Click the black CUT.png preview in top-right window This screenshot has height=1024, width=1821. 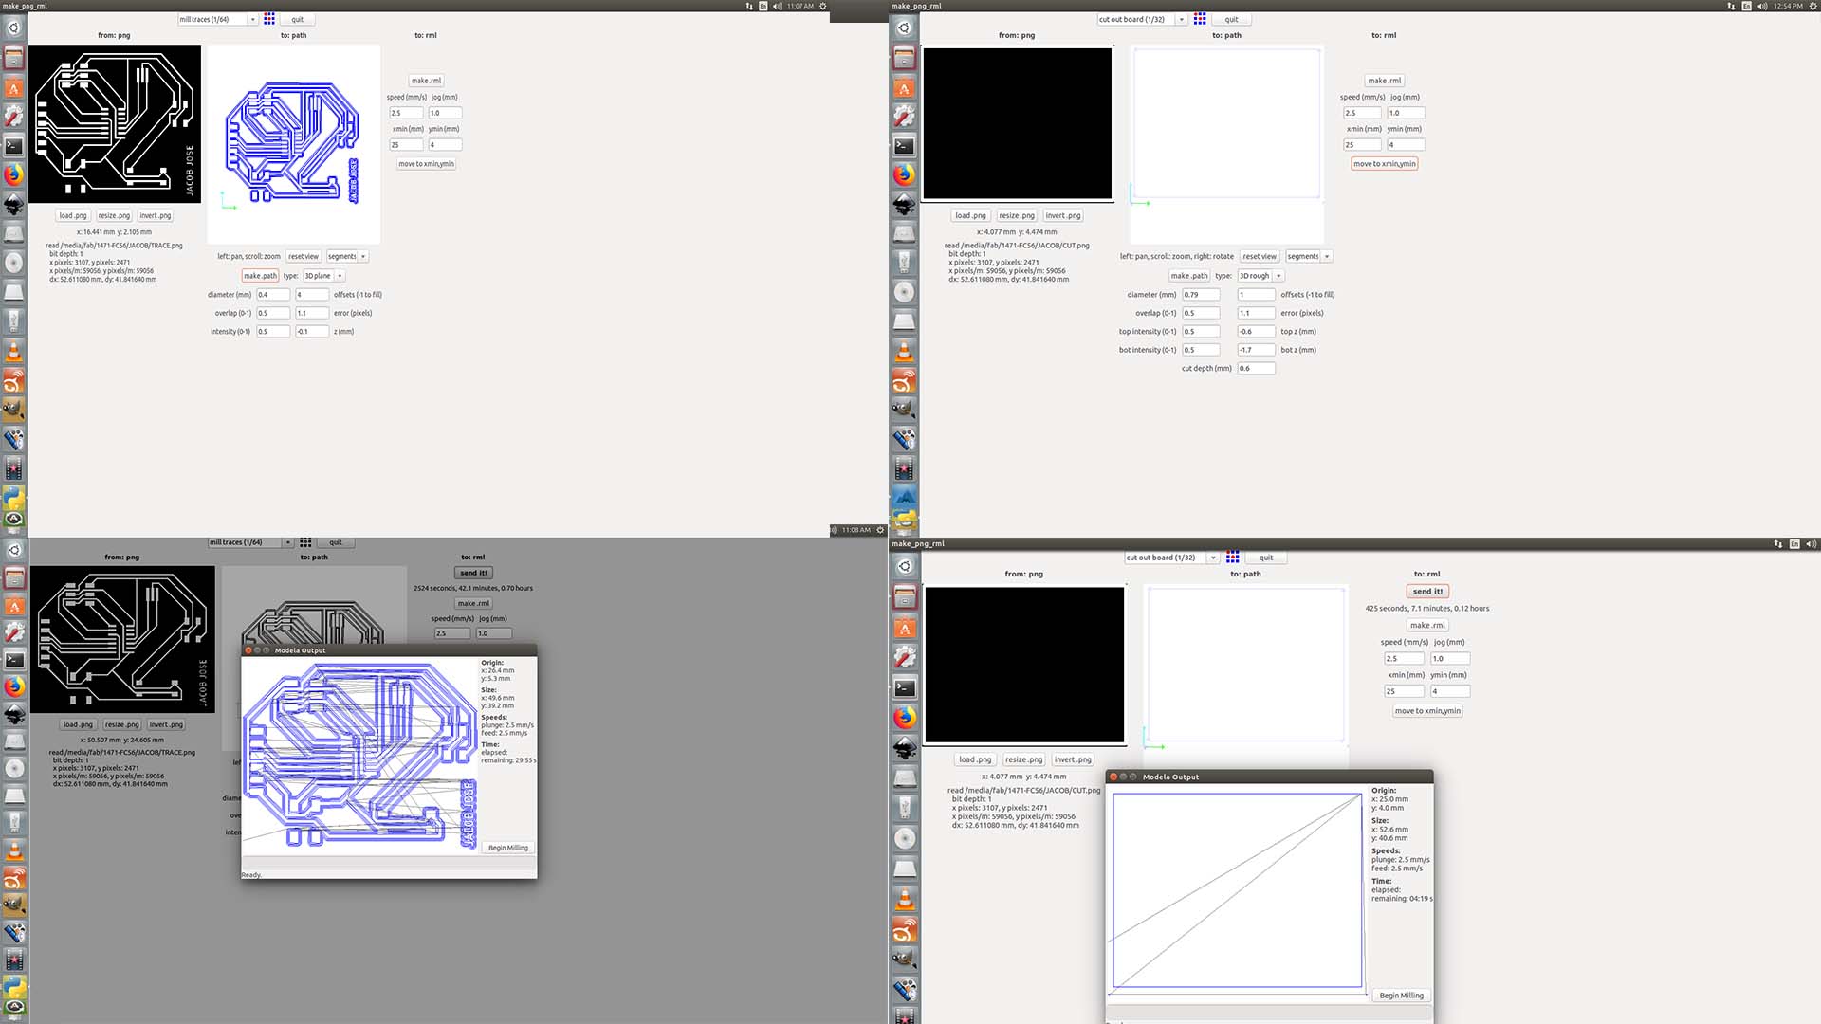pyautogui.click(x=1017, y=123)
